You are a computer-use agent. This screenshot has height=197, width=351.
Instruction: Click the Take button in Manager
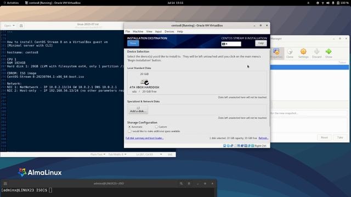[340, 137]
